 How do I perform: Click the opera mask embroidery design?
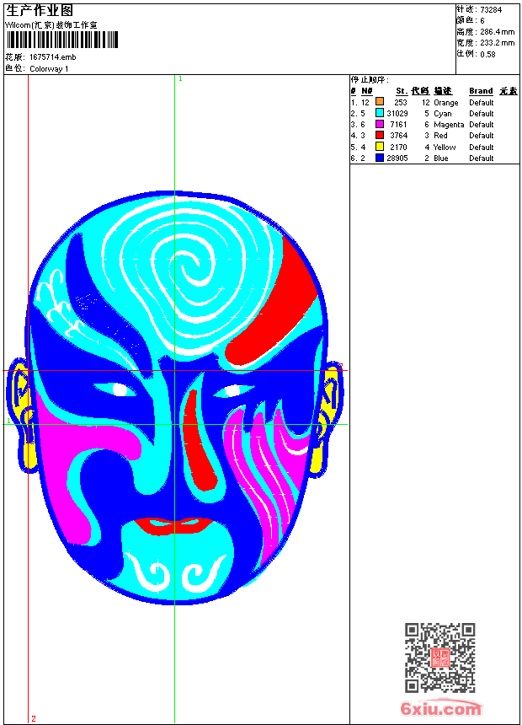(174, 398)
